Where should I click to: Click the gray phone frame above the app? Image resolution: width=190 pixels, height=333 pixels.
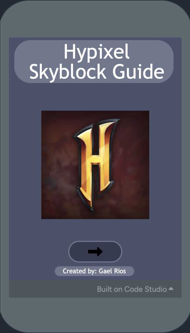(x=95, y=19)
